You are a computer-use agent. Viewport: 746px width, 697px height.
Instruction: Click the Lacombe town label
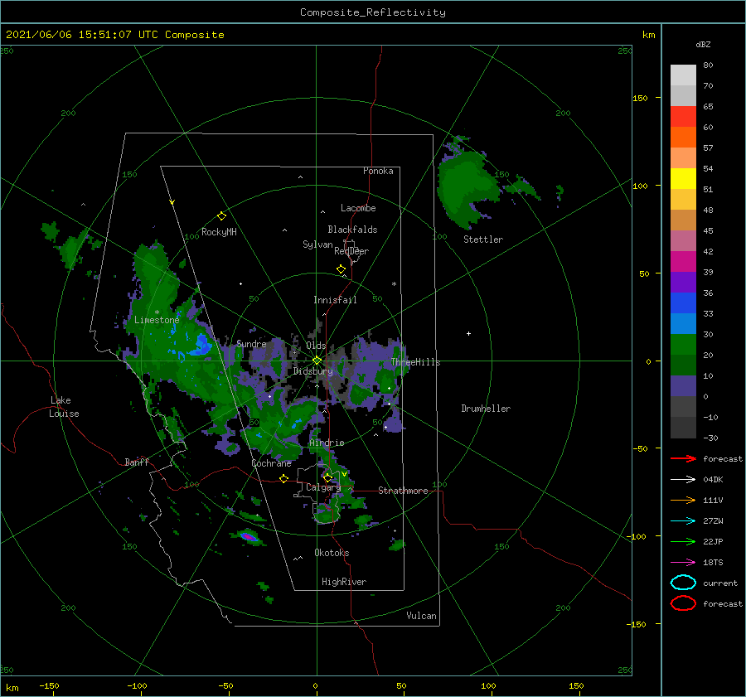click(358, 208)
